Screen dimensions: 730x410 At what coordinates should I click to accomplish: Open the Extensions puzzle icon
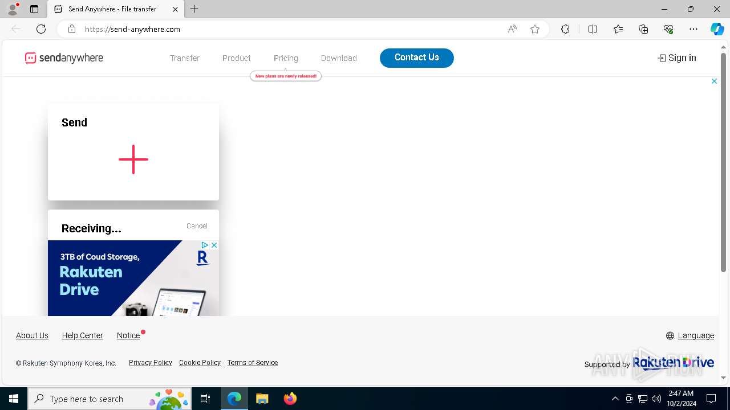click(x=565, y=29)
